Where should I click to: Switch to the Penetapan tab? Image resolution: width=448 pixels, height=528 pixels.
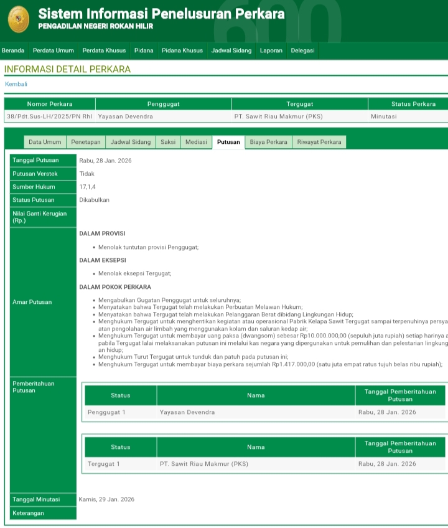tap(86, 142)
